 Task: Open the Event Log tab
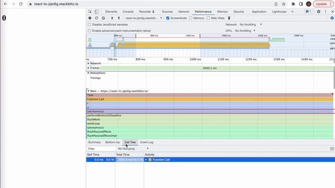147,142
